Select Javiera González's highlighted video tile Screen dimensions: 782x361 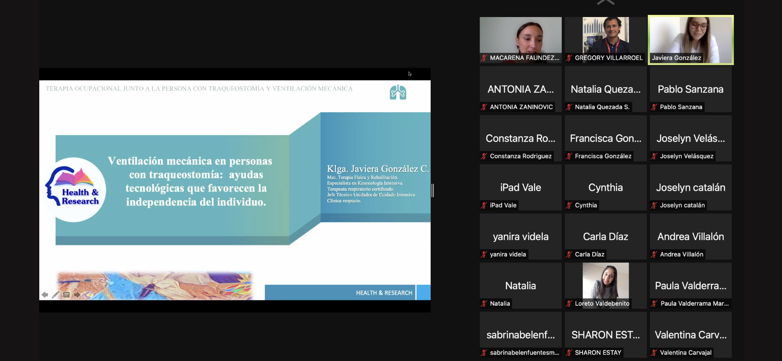pos(690,40)
